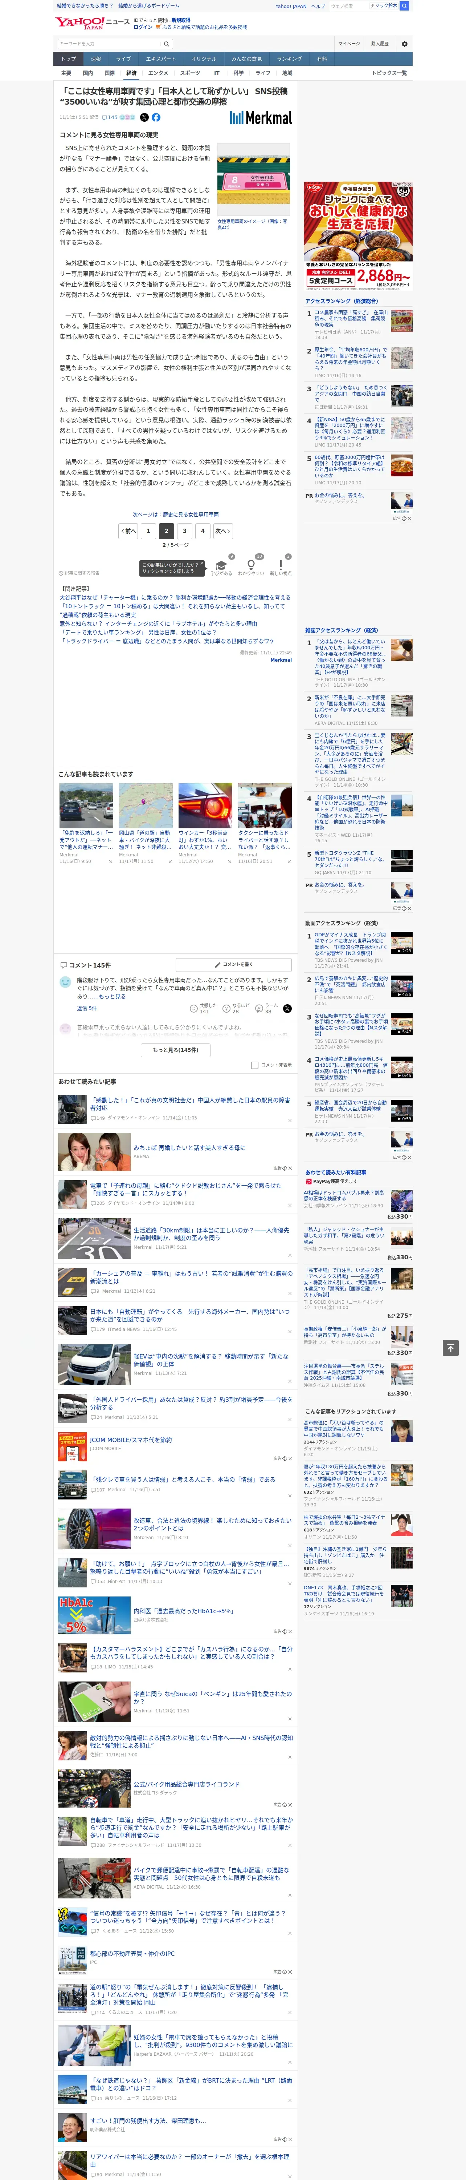Open the article's 女性専用車両 image

254,179
